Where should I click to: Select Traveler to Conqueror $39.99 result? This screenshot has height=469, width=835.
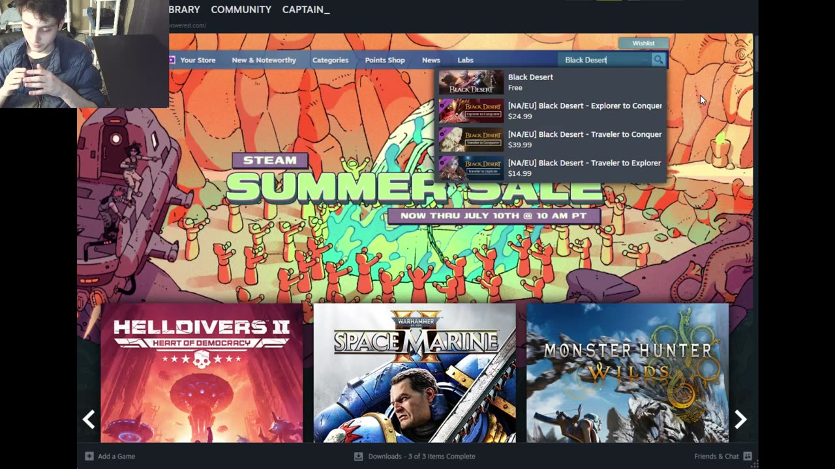(551, 139)
